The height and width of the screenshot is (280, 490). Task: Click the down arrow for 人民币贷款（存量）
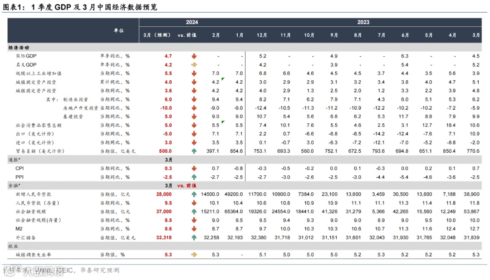click(x=194, y=203)
